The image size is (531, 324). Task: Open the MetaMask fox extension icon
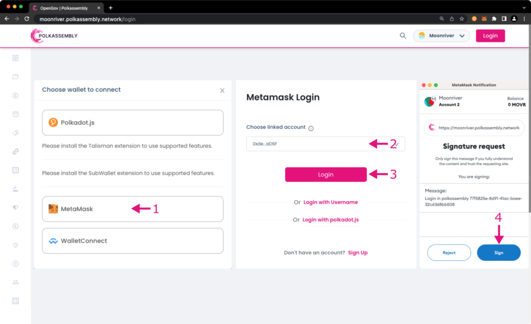[x=484, y=19]
